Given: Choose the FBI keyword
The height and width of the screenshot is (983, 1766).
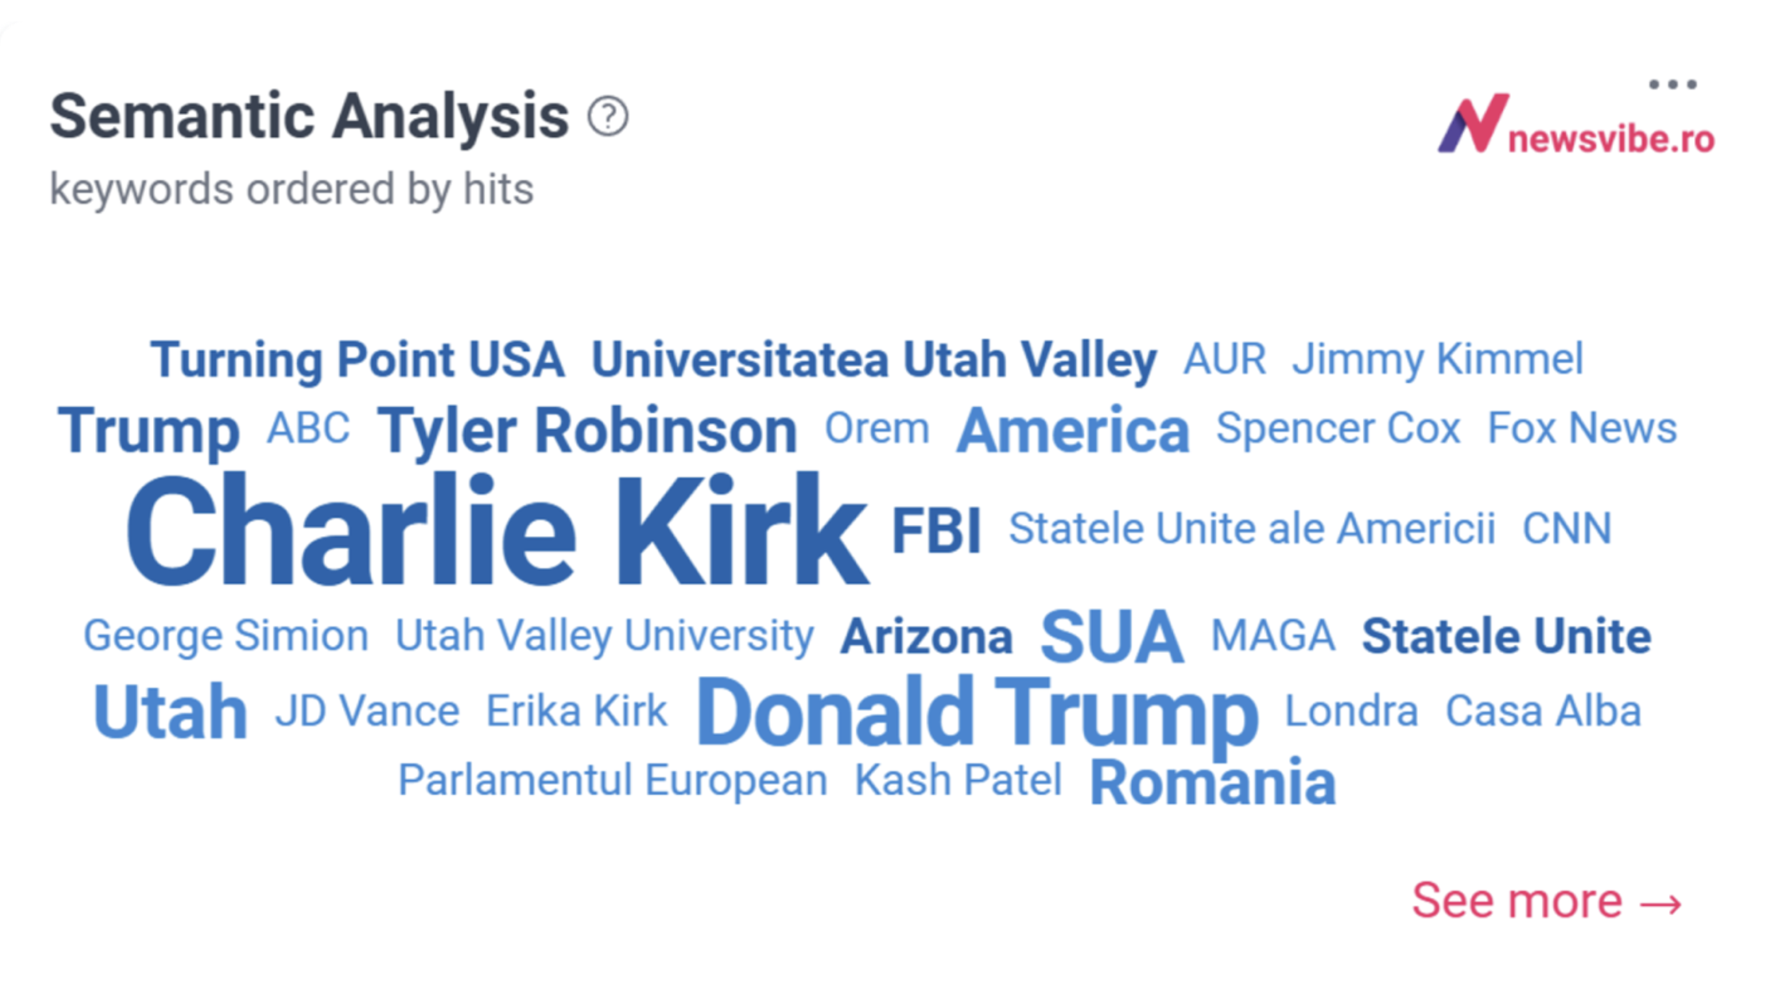Looking at the screenshot, I should click(x=937, y=530).
